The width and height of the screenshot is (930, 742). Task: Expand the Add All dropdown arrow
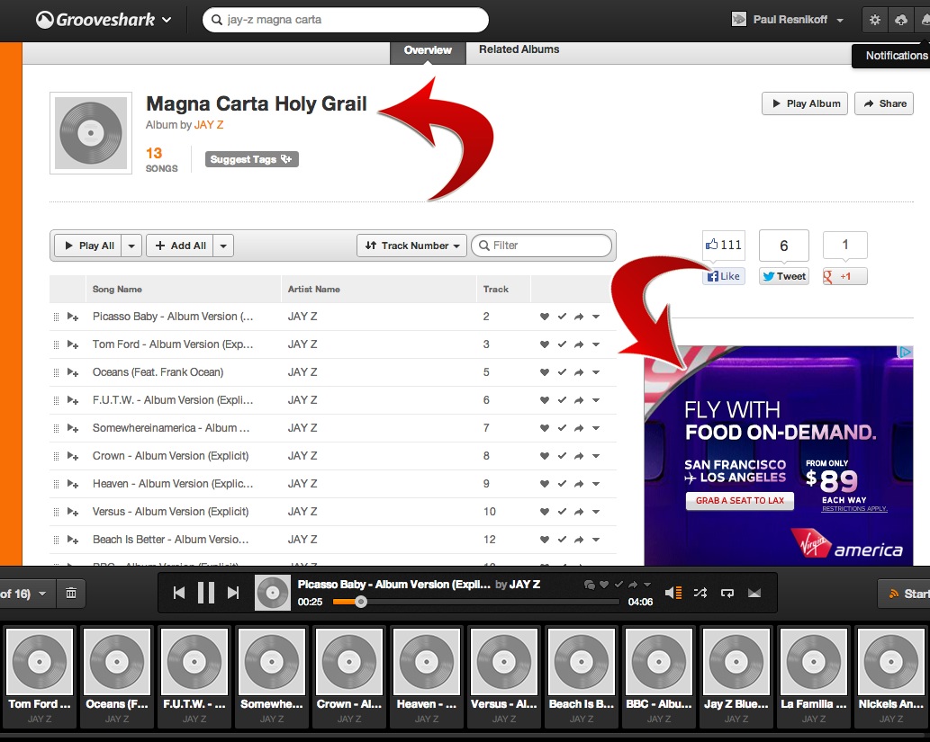click(x=223, y=246)
